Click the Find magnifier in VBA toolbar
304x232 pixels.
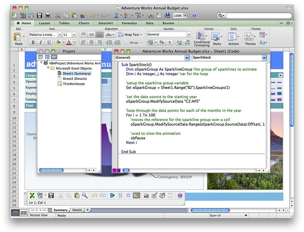pyautogui.click(x=85, y=195)
